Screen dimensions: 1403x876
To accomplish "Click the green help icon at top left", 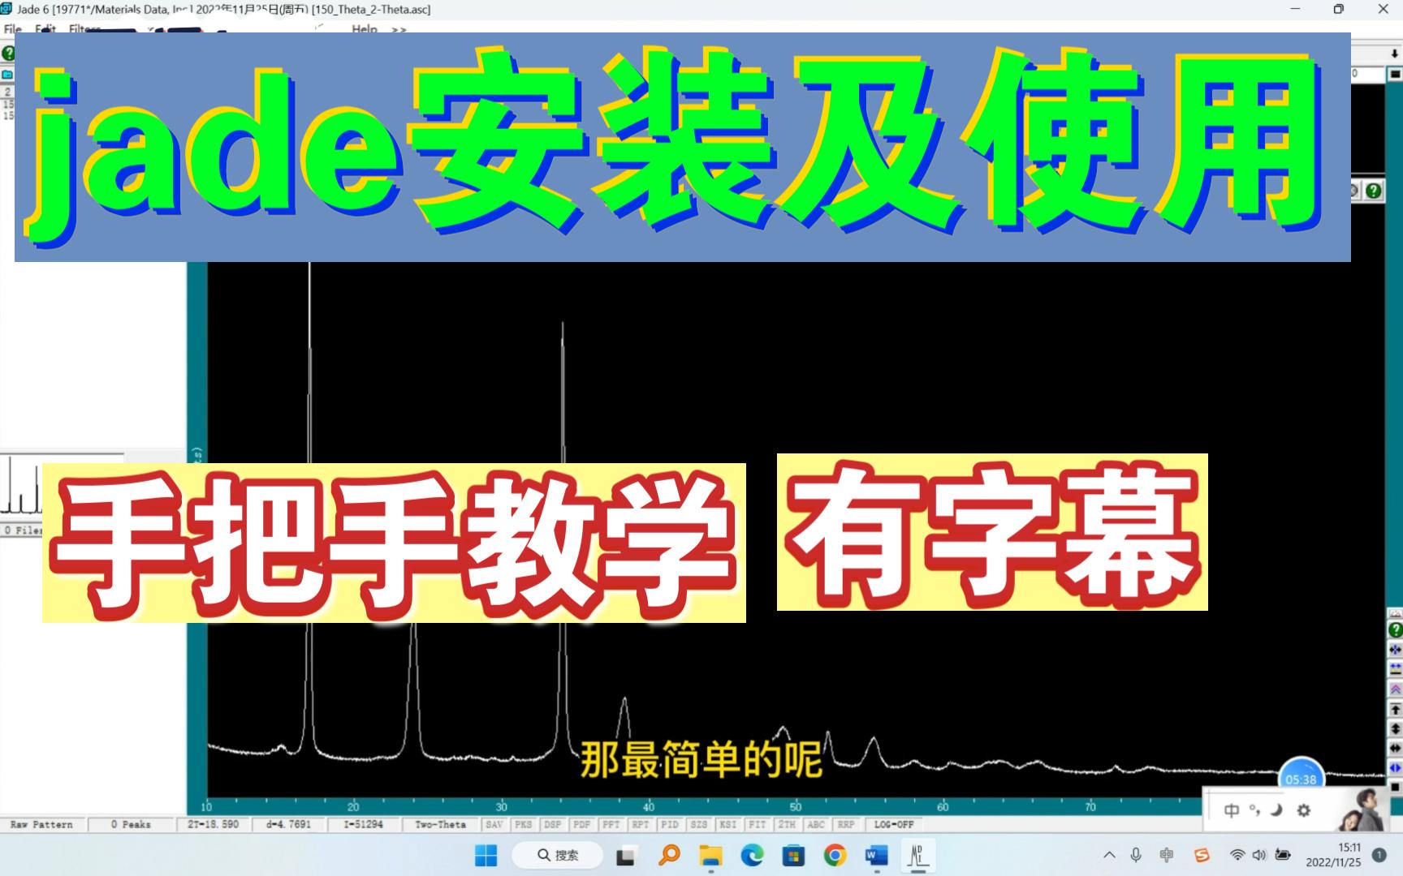I will [x=7, y=54].
